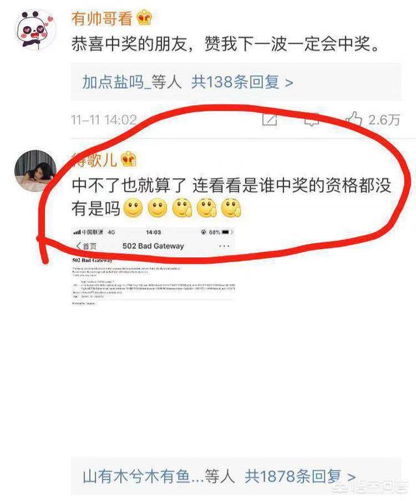Screen dimensions: 416x501
Task: Open 加点盐吗_ user link
Action: [x=116, y=83]
